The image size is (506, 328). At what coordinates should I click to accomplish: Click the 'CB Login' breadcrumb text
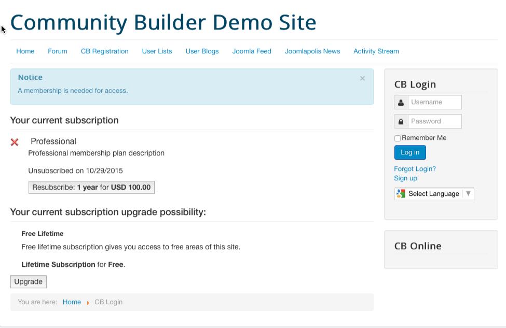[108, 302]
